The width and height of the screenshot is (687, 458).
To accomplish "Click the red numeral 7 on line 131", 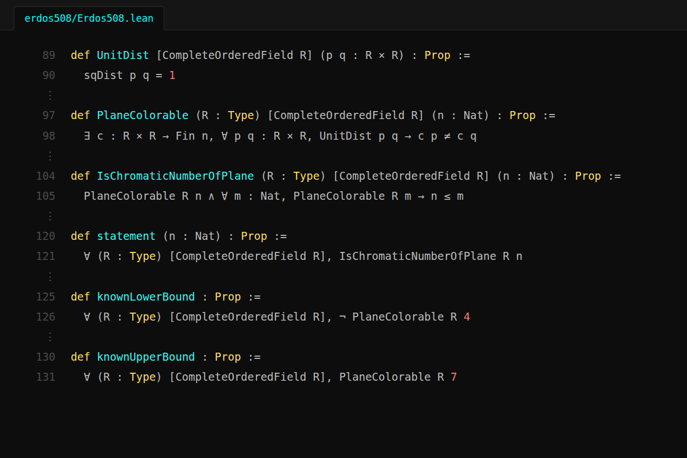I will pos(454,377).
